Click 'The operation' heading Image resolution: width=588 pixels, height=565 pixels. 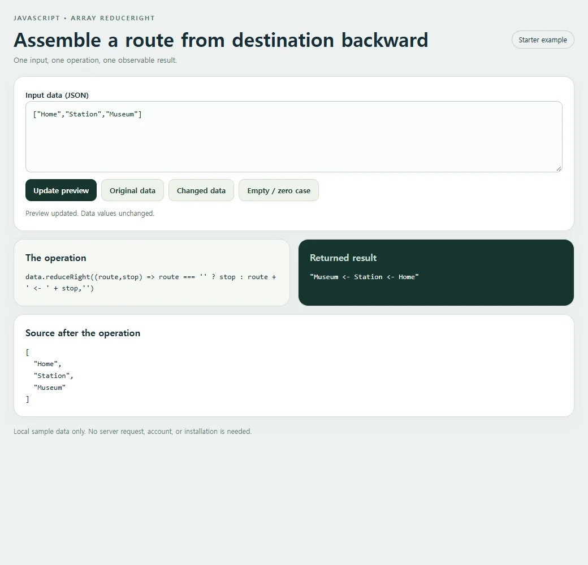[x=56, y=258]
